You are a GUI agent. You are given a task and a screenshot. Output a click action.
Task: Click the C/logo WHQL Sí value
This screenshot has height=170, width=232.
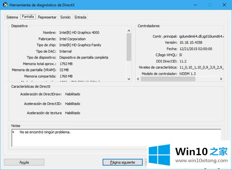(181, 55)
